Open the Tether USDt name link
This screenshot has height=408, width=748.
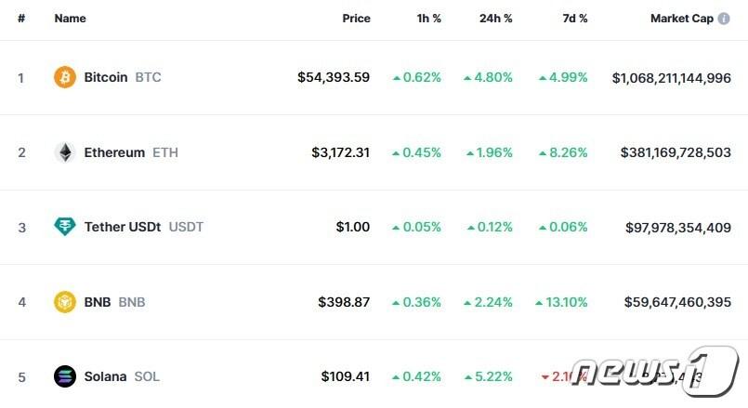point(123,227)
